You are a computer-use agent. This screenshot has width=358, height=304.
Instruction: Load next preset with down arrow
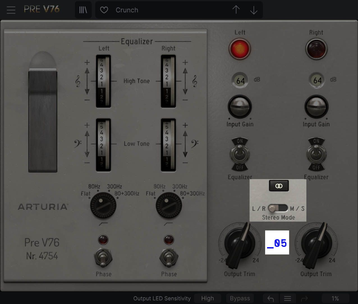[254, 10]
